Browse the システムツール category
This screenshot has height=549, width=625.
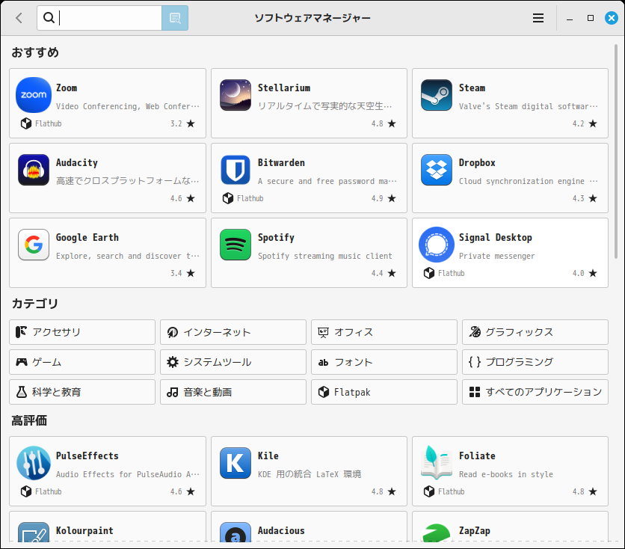pos(233,362)
